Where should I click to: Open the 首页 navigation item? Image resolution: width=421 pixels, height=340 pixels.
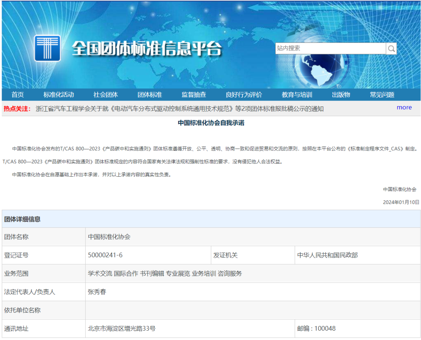[x=18, y=95]
